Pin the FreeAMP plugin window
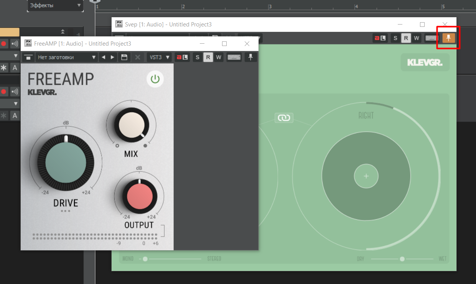 pyautogui.click(x=251, y=57)
